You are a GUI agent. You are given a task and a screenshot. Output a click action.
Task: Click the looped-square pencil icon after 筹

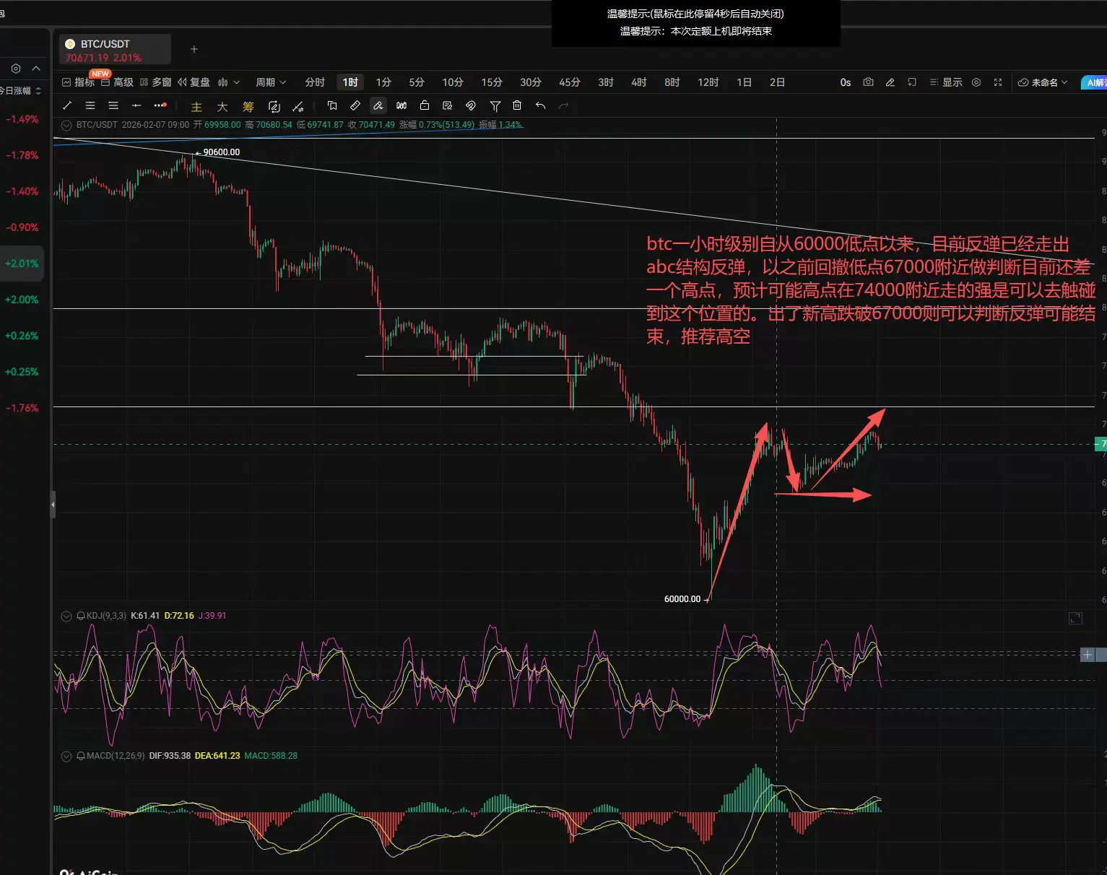click(x=274, y=106)
